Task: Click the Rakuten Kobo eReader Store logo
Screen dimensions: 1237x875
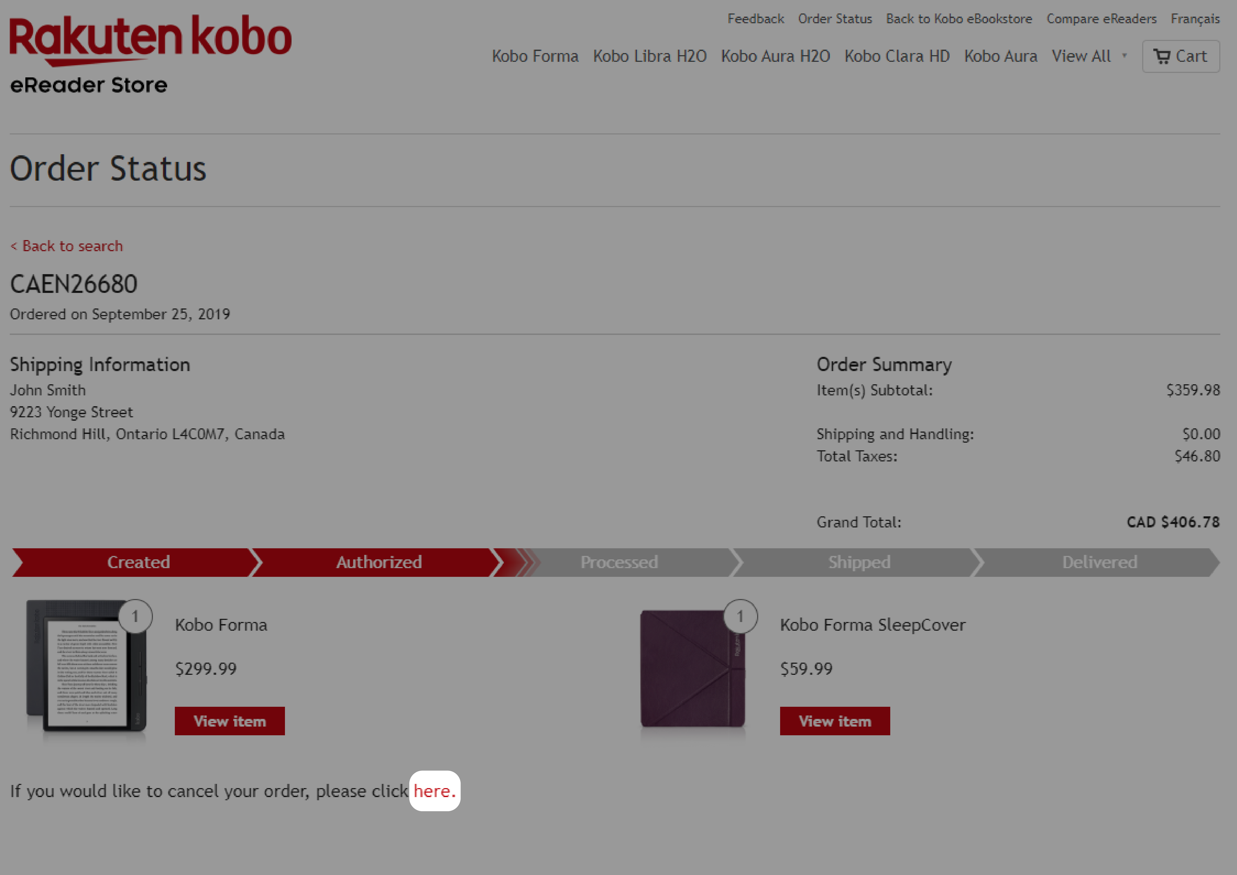Action: [x=150, y=54]
